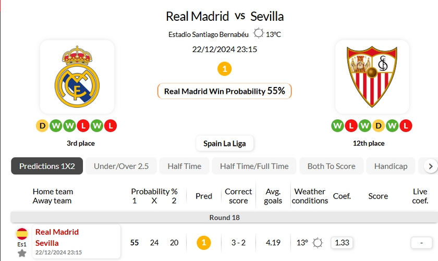Open the Spain La Liga league button

pyautogui.click(x=225, y=143)
